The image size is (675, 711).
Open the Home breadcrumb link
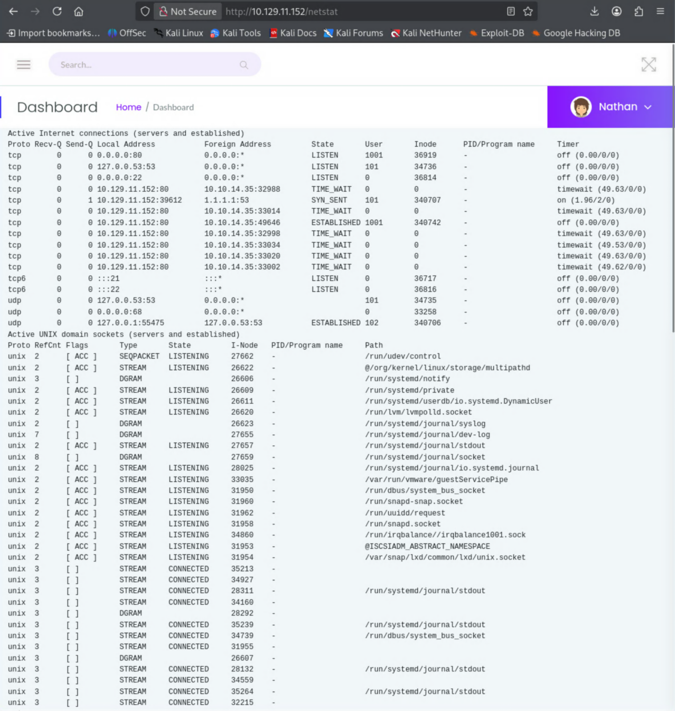[128, 107]
